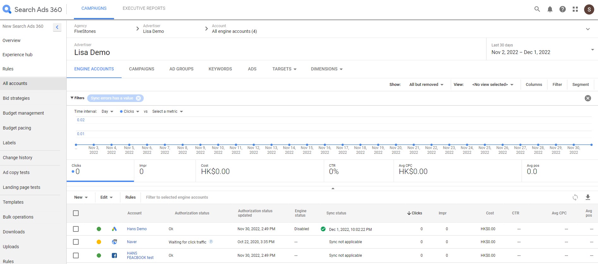Image resolution: width=598 pixels, height=264 pixels.
Task: Open Dimensions dropdown tab
Action: (327, 69)
